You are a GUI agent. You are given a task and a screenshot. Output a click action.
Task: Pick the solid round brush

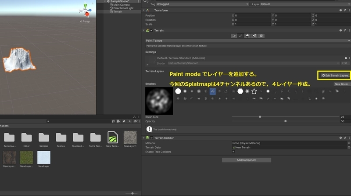tap(178, 91)
